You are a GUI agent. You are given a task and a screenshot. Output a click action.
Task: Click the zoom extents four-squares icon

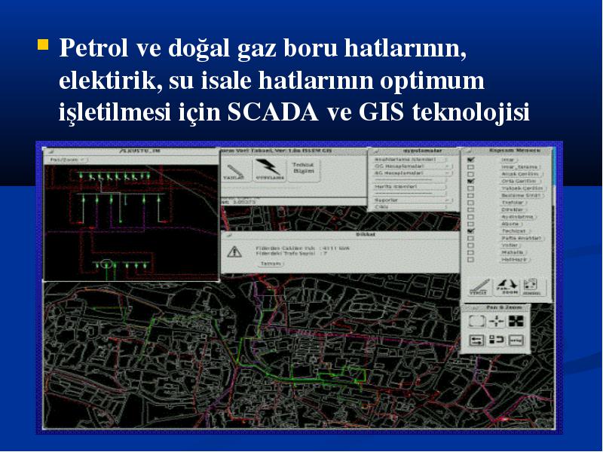click(x=516, y=321)
